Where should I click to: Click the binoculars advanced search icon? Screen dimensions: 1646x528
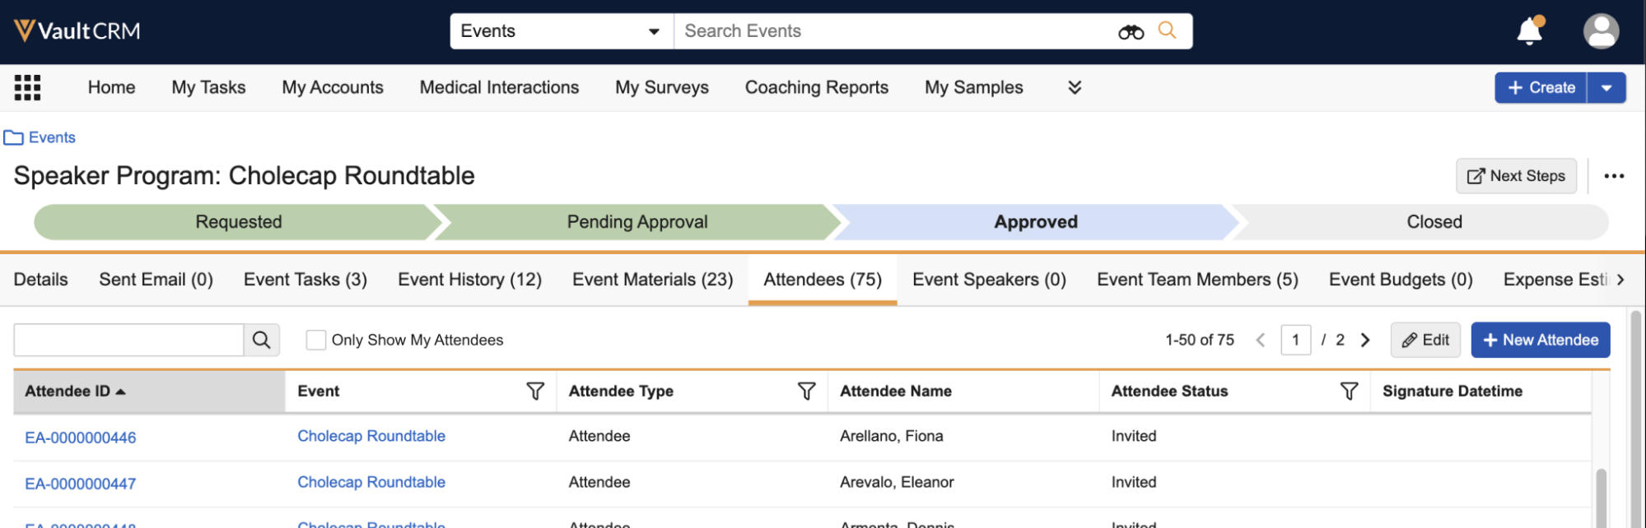[1131, 32]
